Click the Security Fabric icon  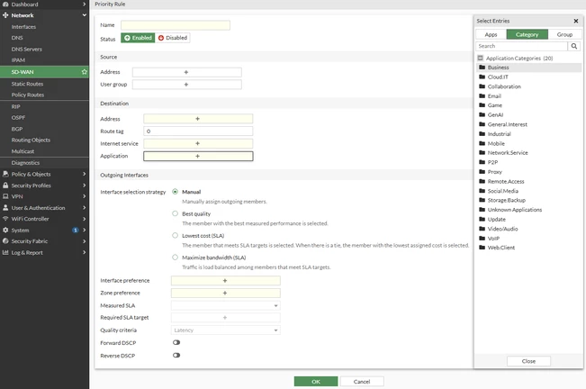pos(5,241)
